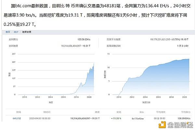Click the 2014 axis label on right chart
The height and width of the screenshot is (130, 195).
pyautogui.click(x=145, y=97)
